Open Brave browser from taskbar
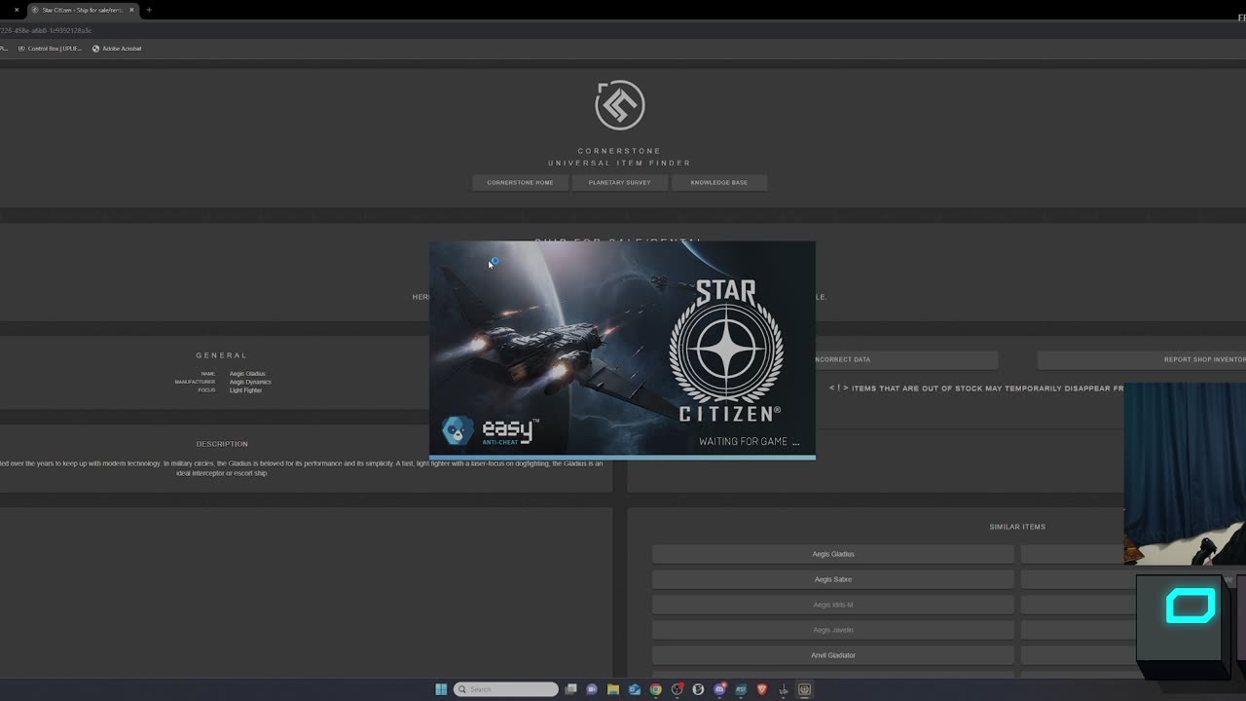1246x701 pixels. [x=762, y=689]
